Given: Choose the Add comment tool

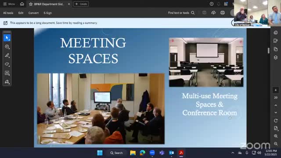Looking at the screenshot, I should coord(7,47).
